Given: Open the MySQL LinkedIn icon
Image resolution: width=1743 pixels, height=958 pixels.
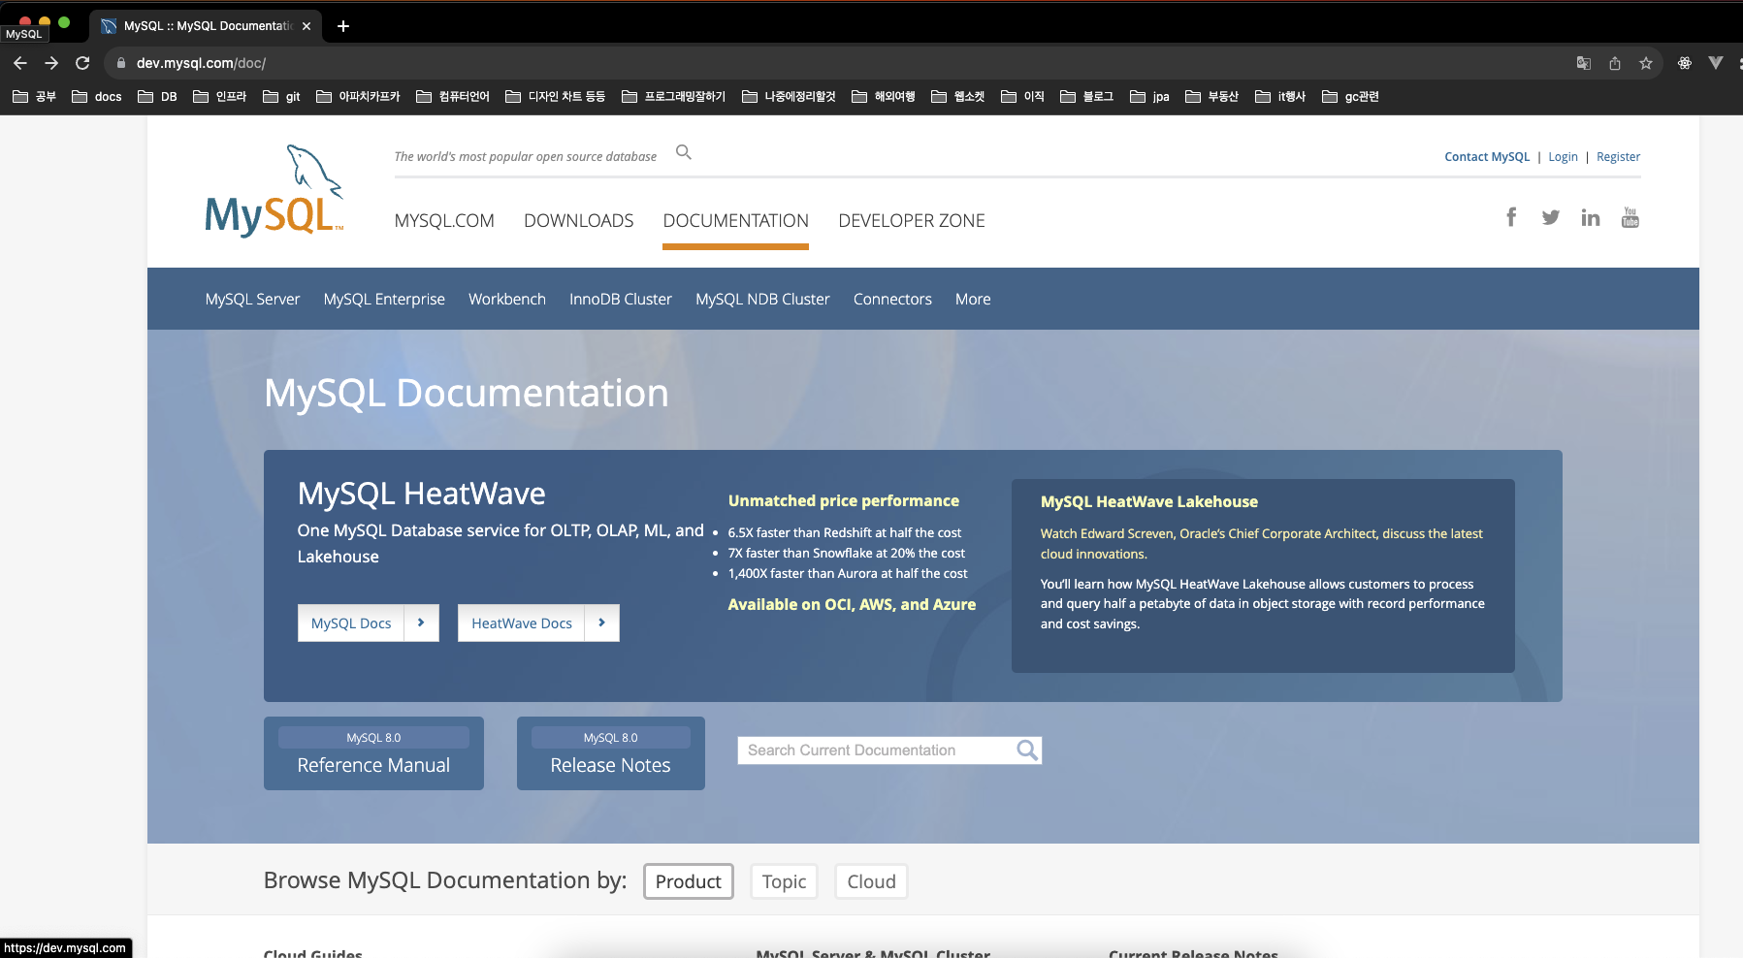Looking at the screenshot, I should click(1591, 217).
